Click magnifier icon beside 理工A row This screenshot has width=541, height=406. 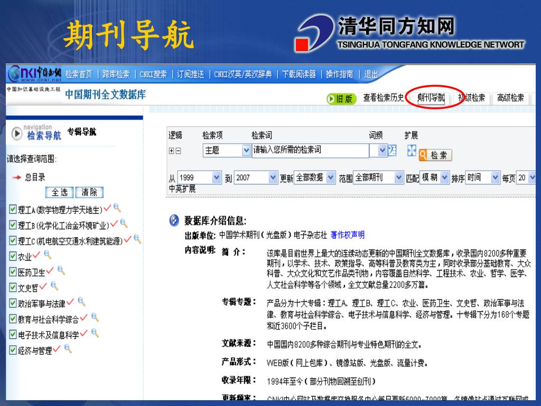point(117,208)
